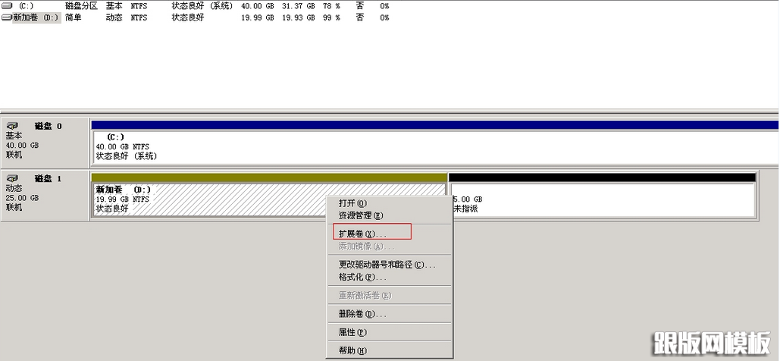This screenshot has height=361, width=780.
Task: Select 扩展卷(X)... to extend the volume
Action: click(362, 234)
